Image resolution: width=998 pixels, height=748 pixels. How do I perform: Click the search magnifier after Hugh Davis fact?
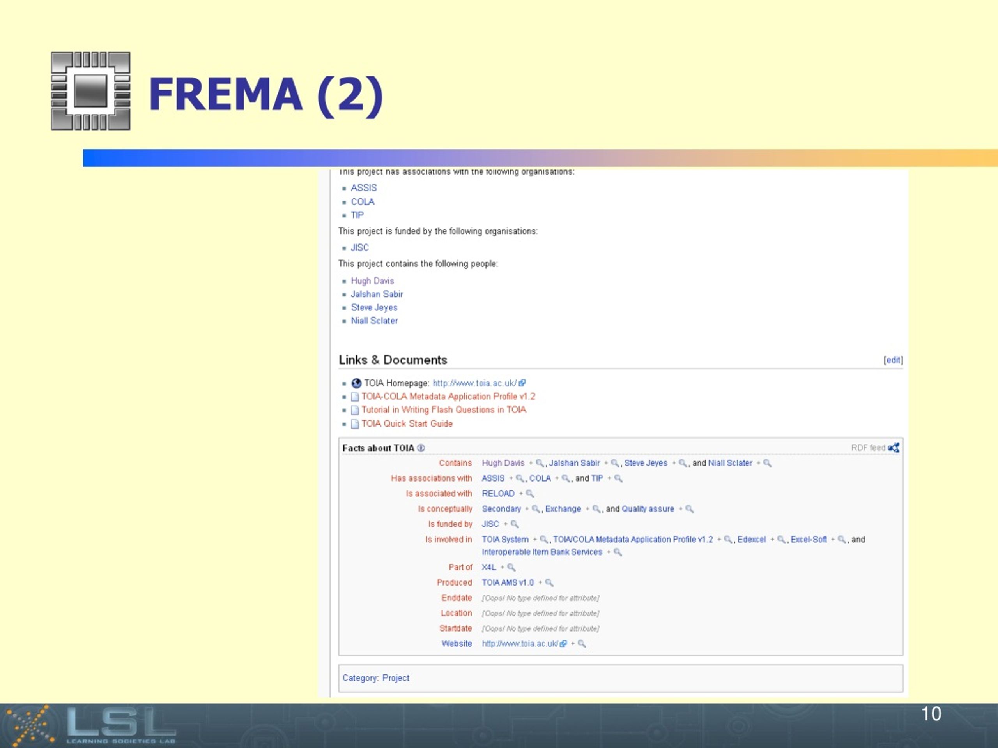pos(540,463)
